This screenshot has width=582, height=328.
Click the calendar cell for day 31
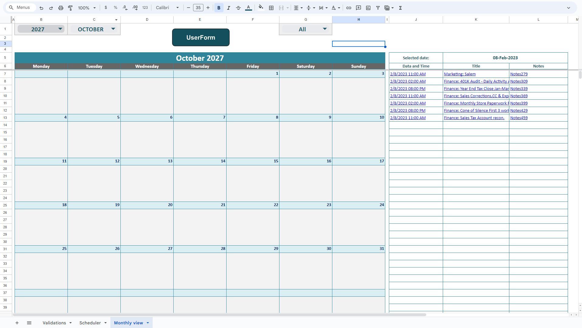point(359,249)
